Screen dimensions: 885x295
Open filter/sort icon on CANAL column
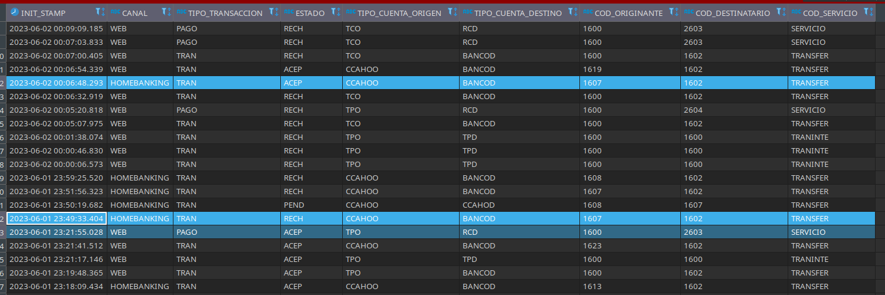[166, 12]
